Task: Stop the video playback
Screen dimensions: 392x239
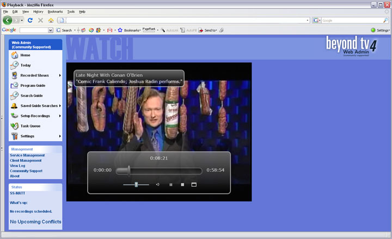Action: (182, 185)
